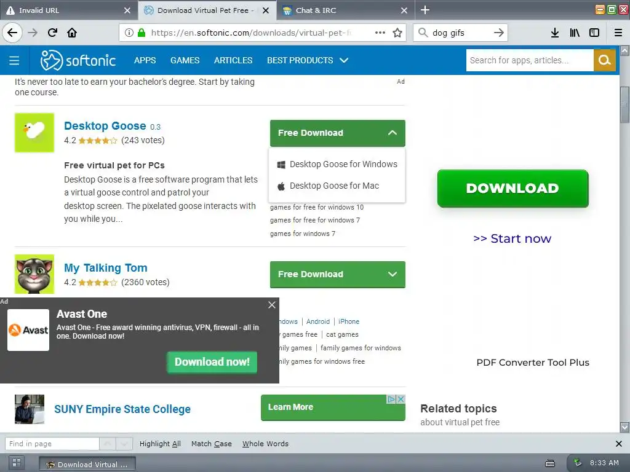Click the Start now link
630x472 pixels.
pyautogui.click(x=512, y=238)
